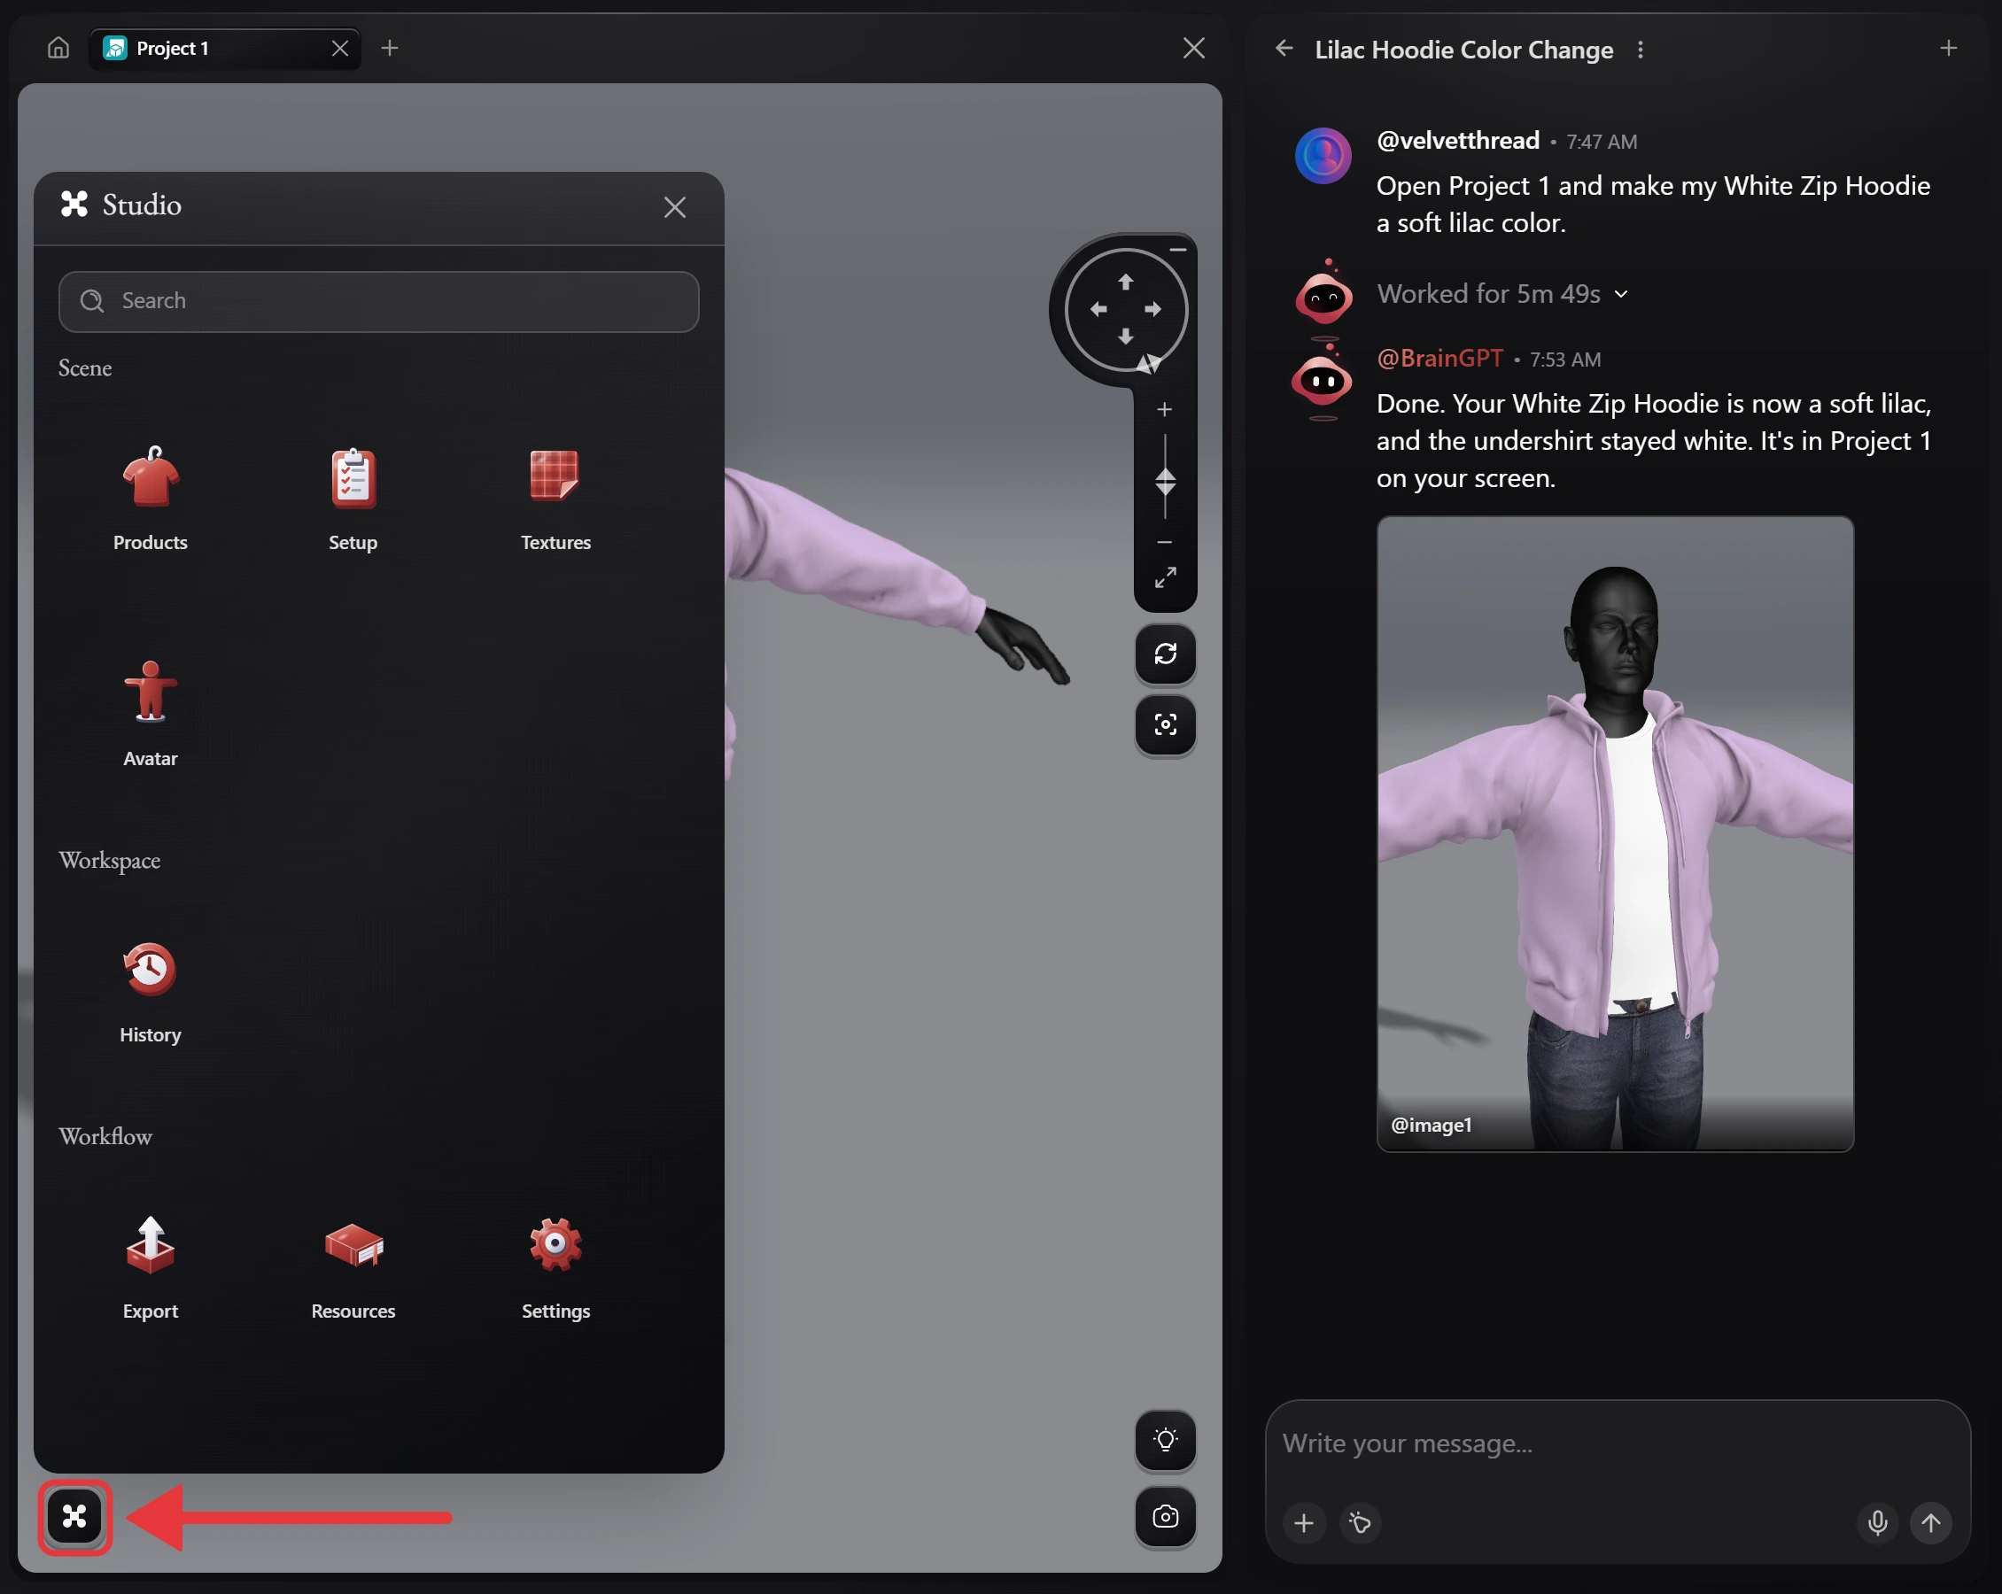Click the microphone voice input button
This screenshot has width=2002, height=1594.
(x=1878, y=1522)
